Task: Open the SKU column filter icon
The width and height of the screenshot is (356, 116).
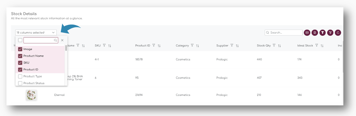Action: click(104, 46)
